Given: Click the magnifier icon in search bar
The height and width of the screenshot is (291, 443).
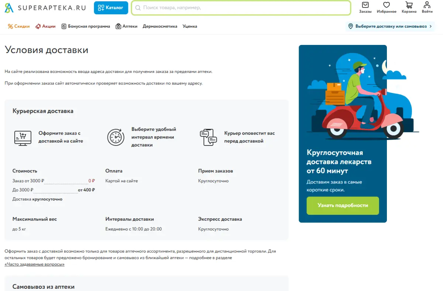Looking at the screenshot, I should [138, 8].
